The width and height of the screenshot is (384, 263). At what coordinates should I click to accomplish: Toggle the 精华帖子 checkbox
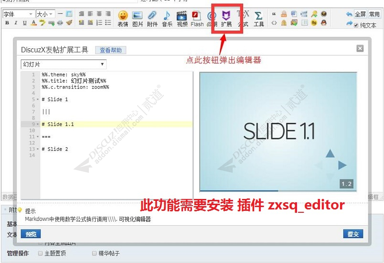point(94,253)
